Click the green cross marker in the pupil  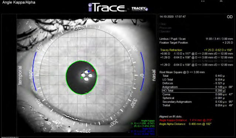81,78
